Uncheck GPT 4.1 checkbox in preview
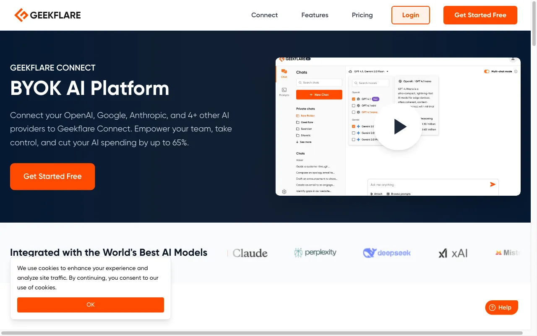The width and height of the screenshot is (537, 336). tap(354, 99)
